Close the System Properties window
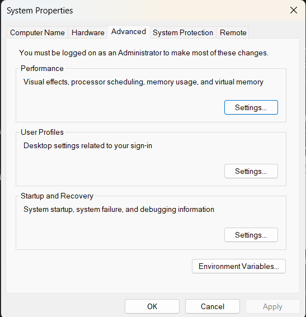This screenshot has width=306, height=317. coord(294,10)
